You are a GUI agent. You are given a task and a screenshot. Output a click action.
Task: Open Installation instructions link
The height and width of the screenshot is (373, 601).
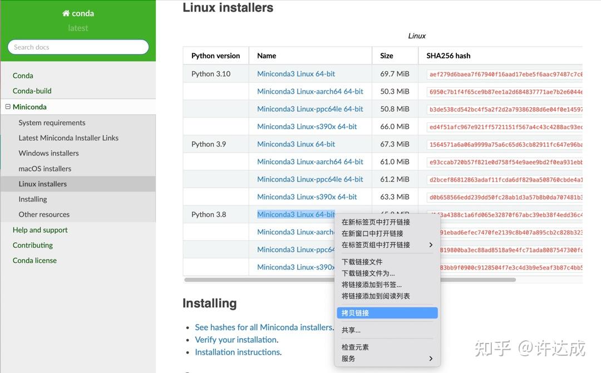pos(238,352)
